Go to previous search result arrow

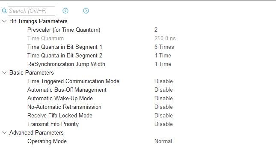[65, 11]
